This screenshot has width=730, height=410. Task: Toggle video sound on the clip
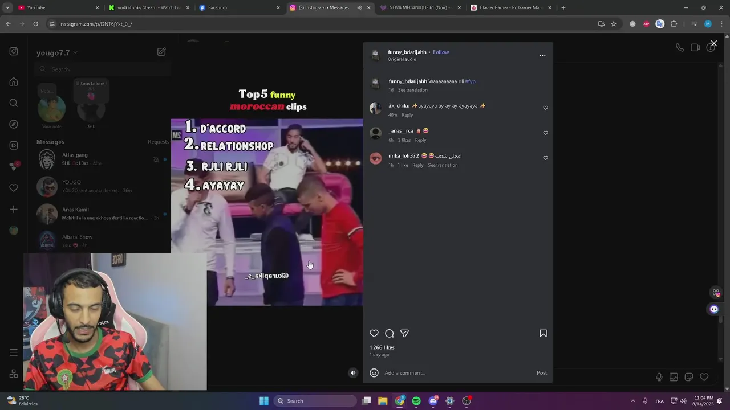[353, 373]
